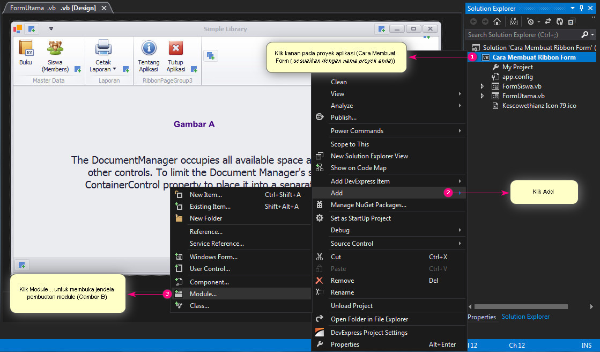
Task: Select app.config in Solution Explorer
Action: pyautogui.click(x=517, y=77)
